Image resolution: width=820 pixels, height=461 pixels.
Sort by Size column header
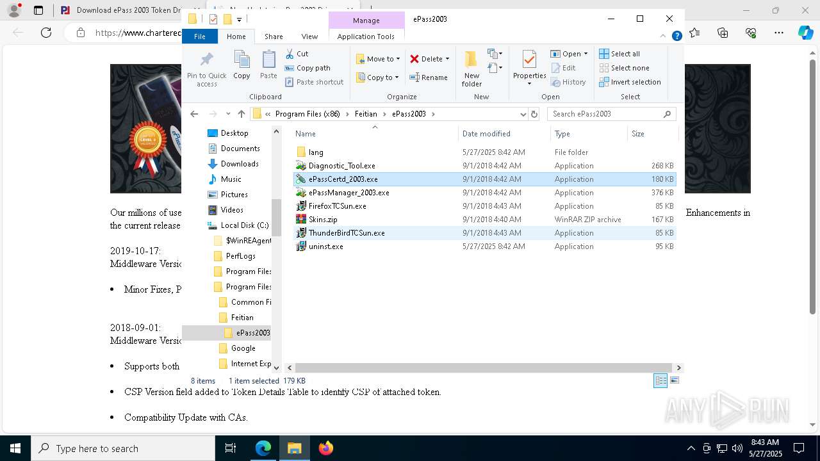(x=652, y=134)
